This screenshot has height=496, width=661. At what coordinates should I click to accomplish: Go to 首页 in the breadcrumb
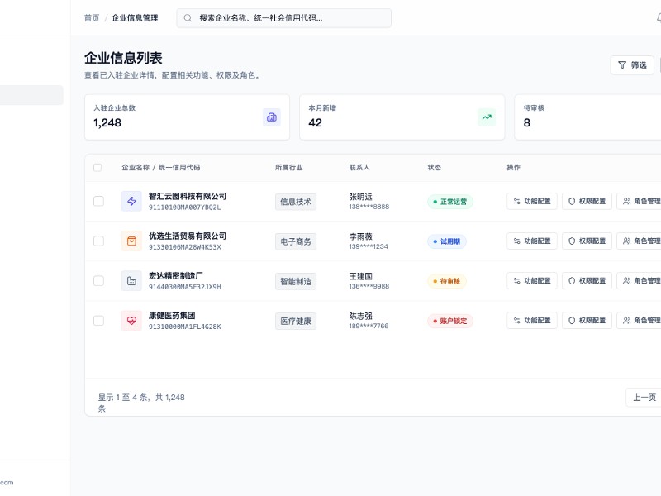[92, 17]
